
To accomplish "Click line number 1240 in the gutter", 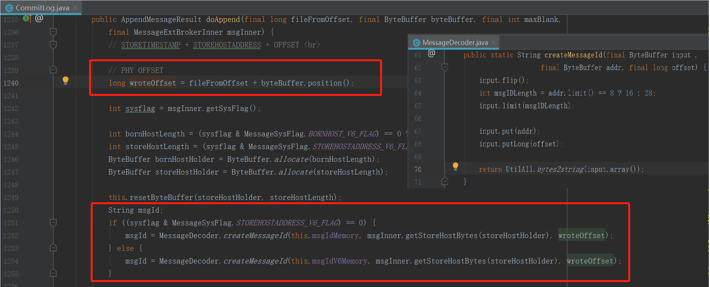I will point(11,83).
